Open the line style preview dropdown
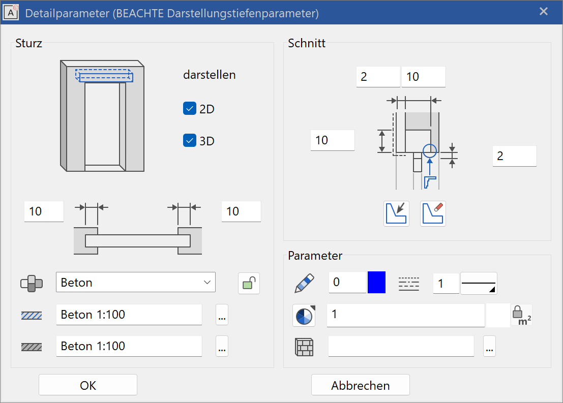Screen dimensions: 563x403 (x=479, y=284)
